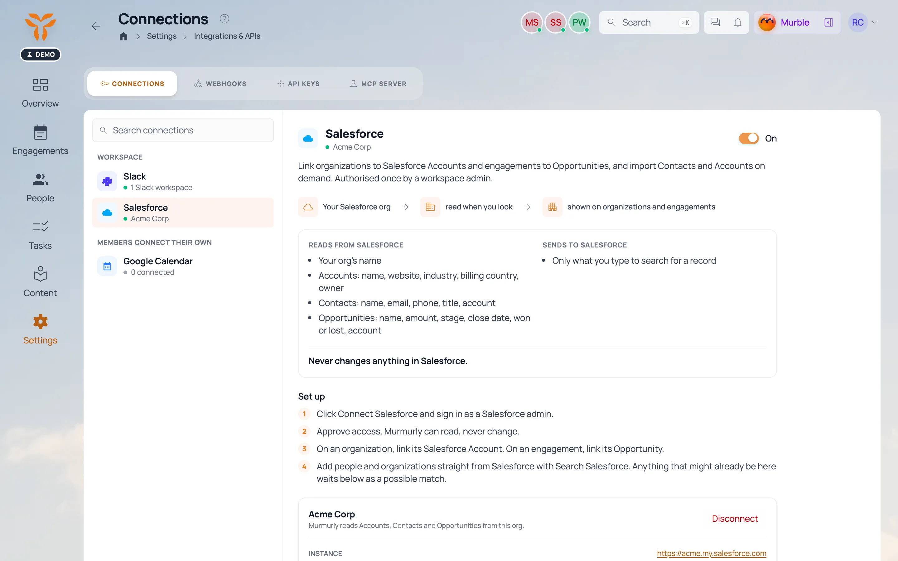
Task: Select the Google Calendar connection
Action: point(183,266)
